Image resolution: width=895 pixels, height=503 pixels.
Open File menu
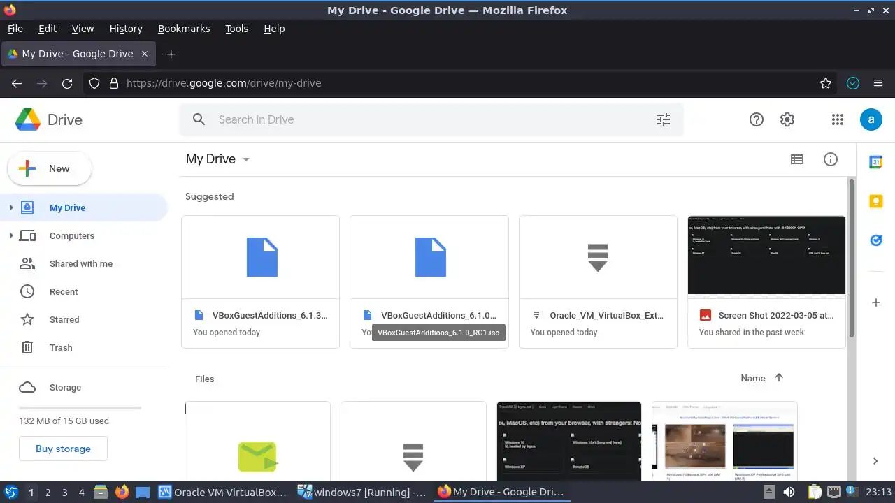(x=15, y=29)
